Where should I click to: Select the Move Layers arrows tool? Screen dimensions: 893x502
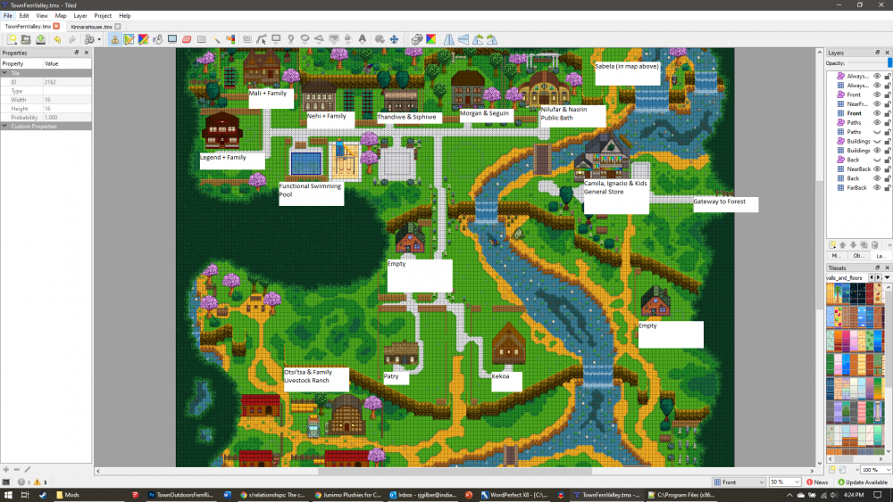pyautogui.click(x=394, y=39)
